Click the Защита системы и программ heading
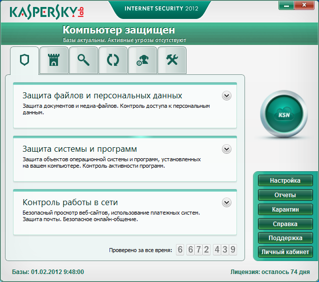Screen dimensions: 319x282 pyautogui.click(x=79, y=149)
